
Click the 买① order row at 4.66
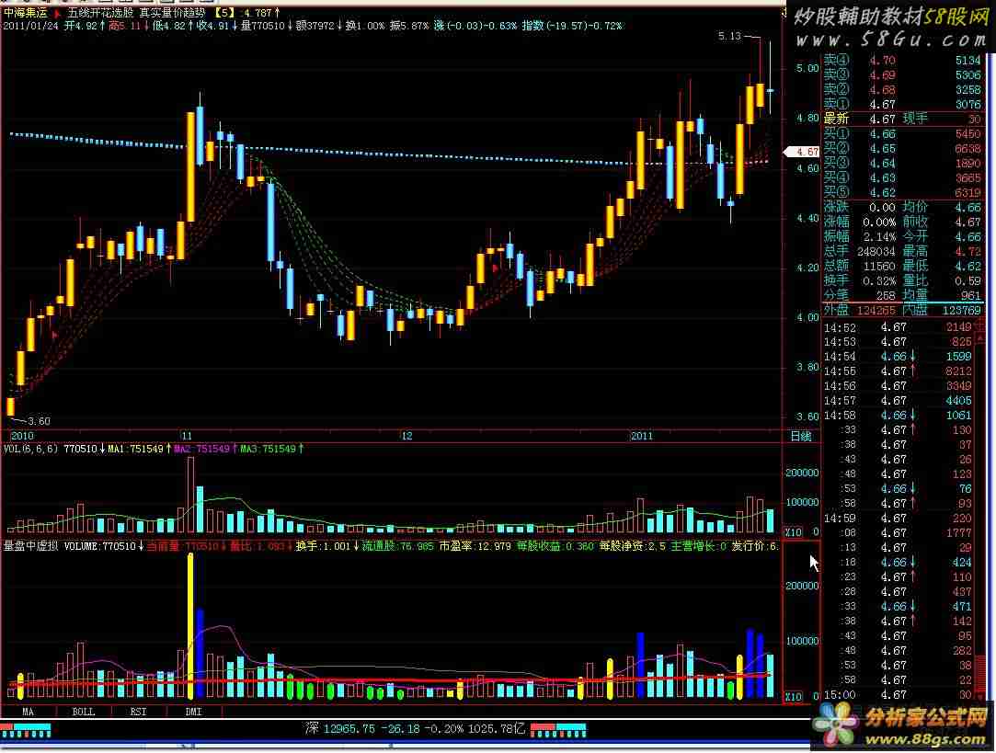pos(903,134)
